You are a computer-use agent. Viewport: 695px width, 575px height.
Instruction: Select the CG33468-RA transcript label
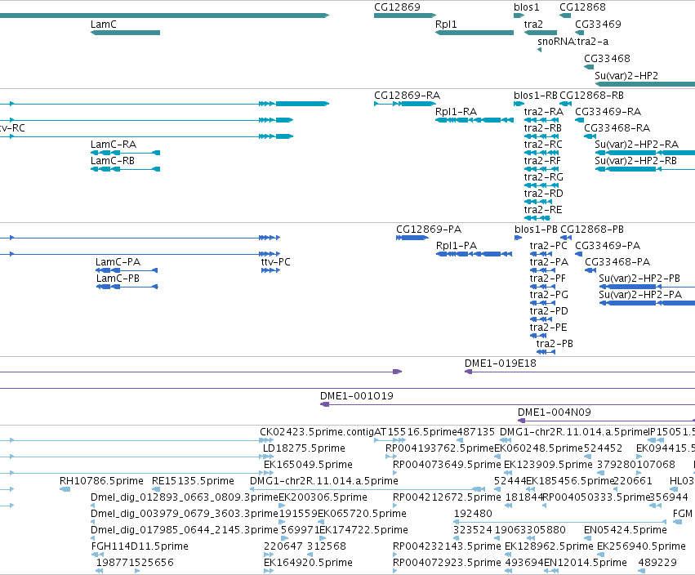coord(617,128)
